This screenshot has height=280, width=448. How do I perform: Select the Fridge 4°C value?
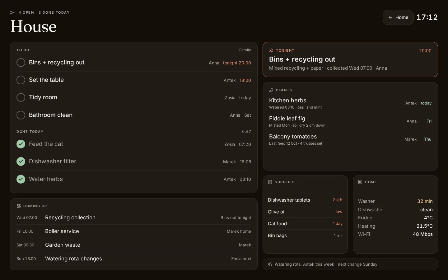428,218
